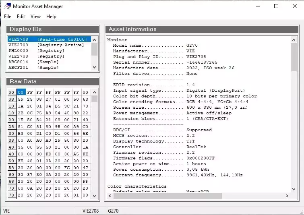
Task: Click Screen size 600 x 330 line
Action: point(180,107)
